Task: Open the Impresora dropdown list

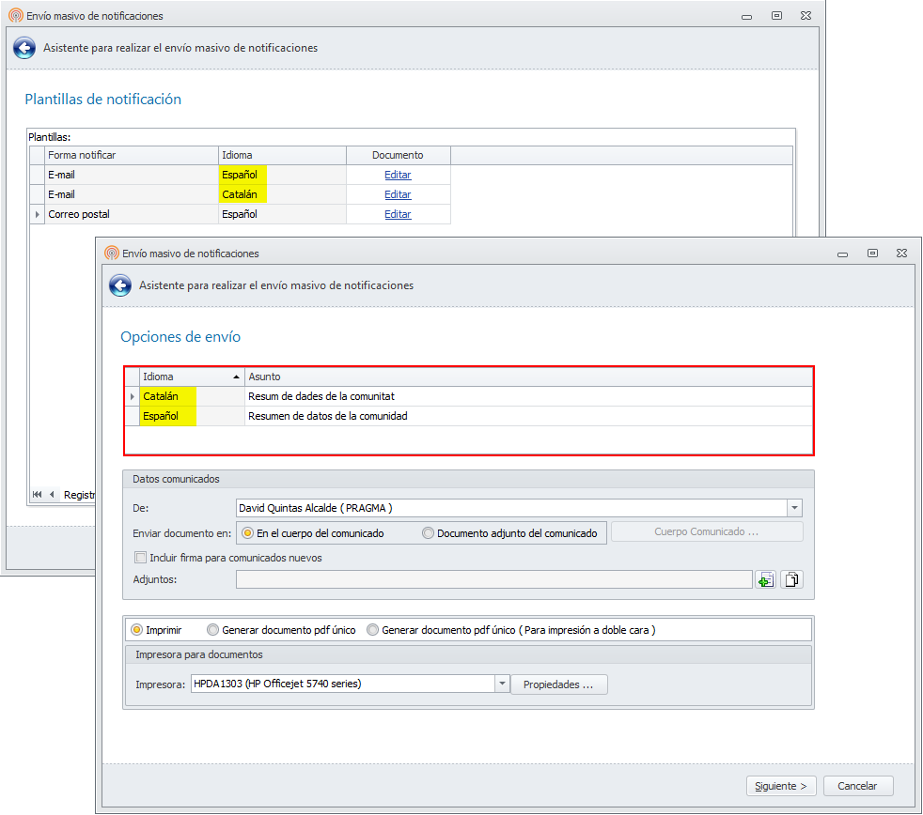Action: tap(502, 684)
